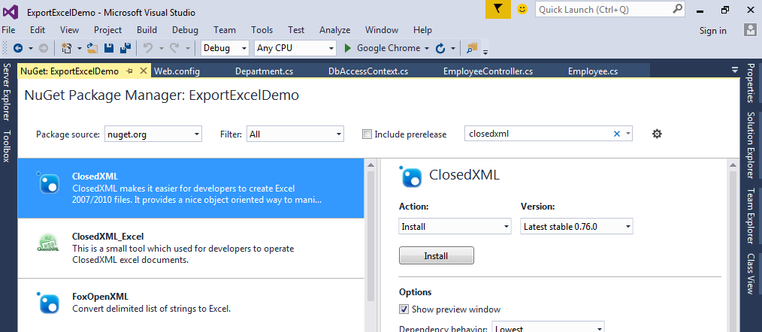Click the Visual Studio logo icon
This screenshot has height=332, width=762.
point(11,11)
